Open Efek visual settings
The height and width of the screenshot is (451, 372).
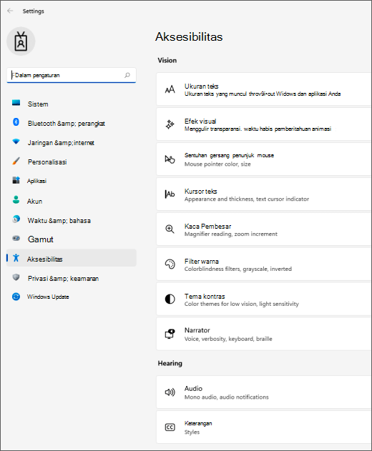pyautogui.click(x=264, y=124)
